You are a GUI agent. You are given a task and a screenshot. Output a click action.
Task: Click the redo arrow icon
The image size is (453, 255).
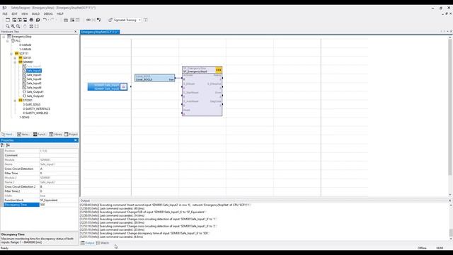[x=52, y=20]
